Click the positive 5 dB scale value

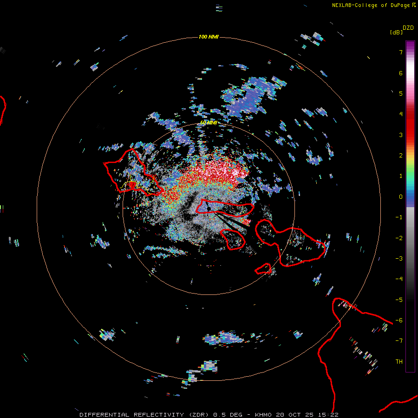(x=401, y=93)
